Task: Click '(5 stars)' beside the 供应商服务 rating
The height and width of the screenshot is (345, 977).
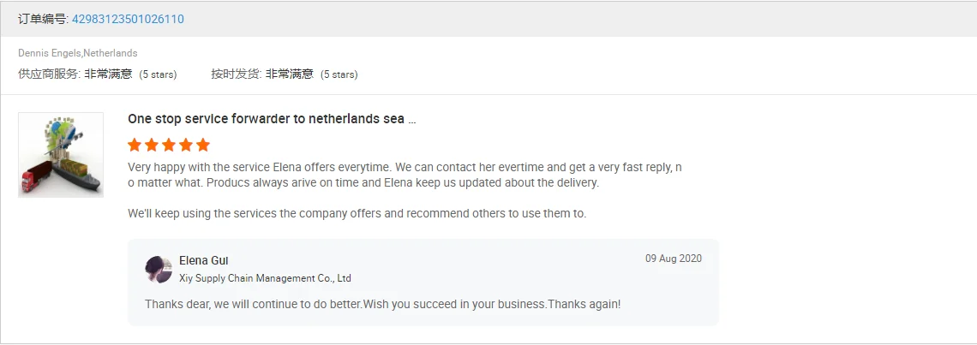Action: click(159, 74)
